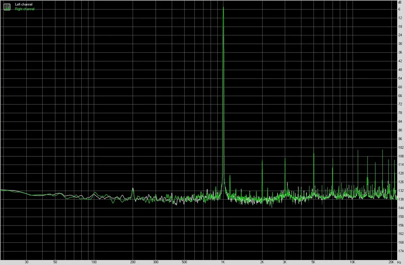Select the "Left channel" legend label

24,4
